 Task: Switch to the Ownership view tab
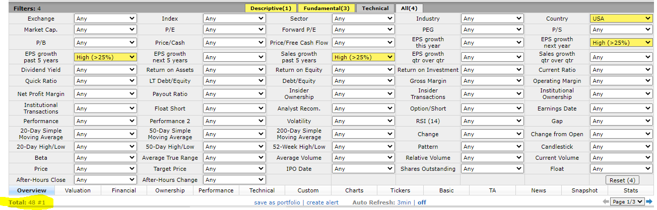click(170, 190)
